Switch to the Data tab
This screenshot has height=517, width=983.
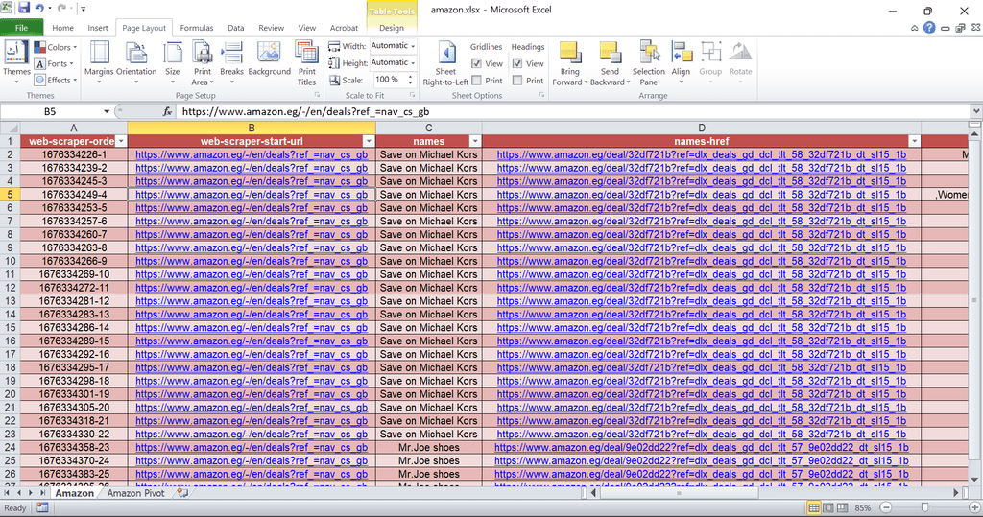click(x=236, y=28)
